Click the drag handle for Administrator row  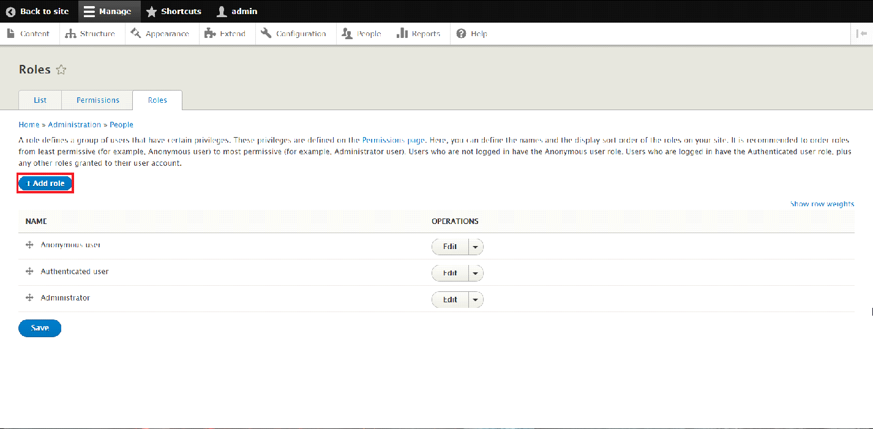pyautogui.click(x=29, y=298)
